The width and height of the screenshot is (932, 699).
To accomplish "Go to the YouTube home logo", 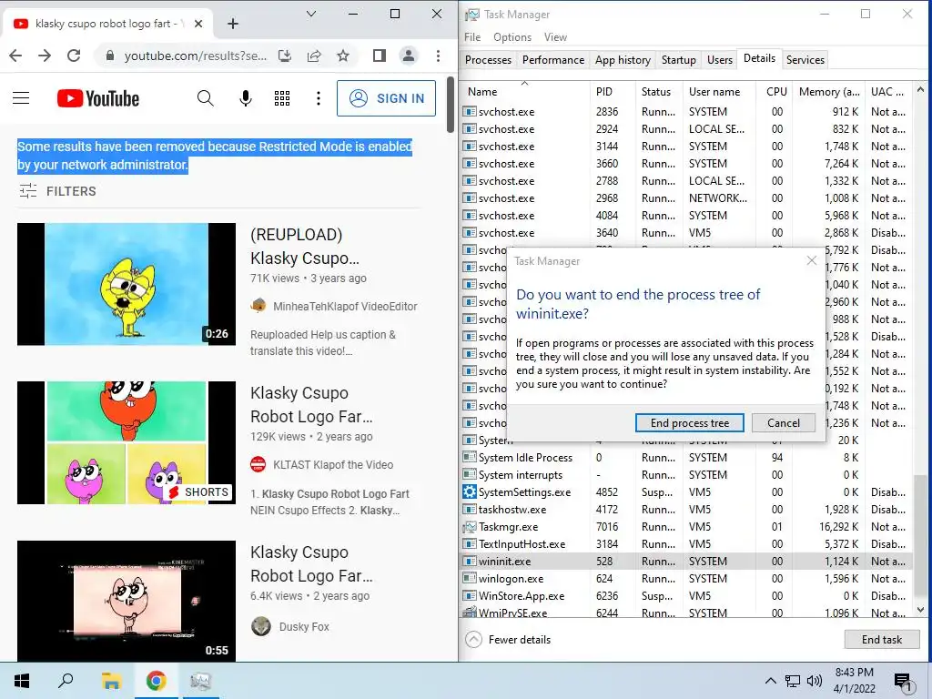I will click(x=98, y=98).
